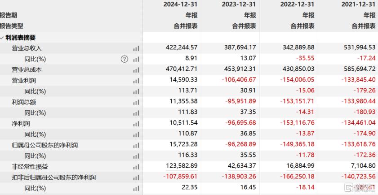Viewport: 378px width, 195px height.
Task: Click chart icon beside 归属母公司股东的净利润
Action: (x=136, y=145)
